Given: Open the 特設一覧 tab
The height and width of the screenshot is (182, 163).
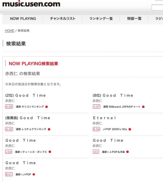Looking at the screenshot, I should coord(134,19).
